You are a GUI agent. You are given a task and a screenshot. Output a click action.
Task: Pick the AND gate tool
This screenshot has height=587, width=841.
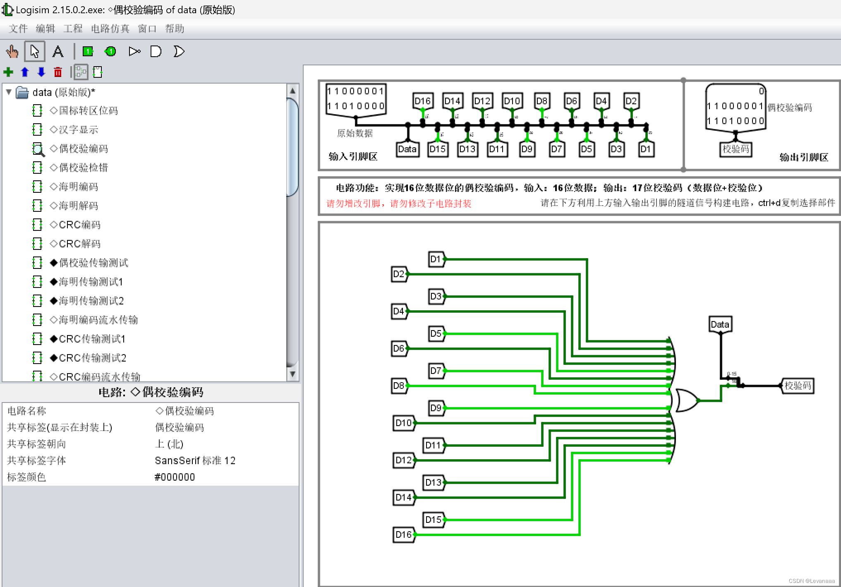[x=156, y=52]
